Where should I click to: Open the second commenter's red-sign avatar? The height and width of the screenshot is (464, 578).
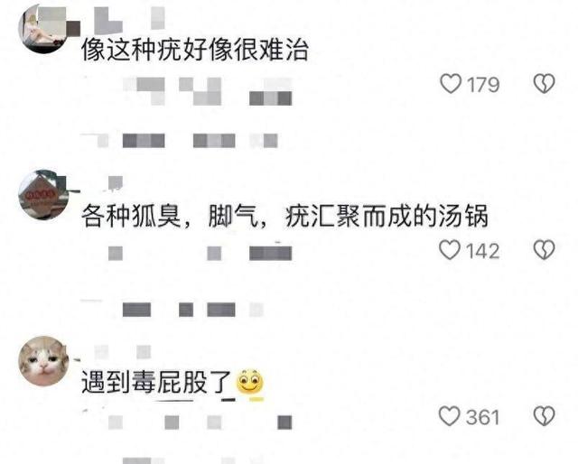coord(43,195)
